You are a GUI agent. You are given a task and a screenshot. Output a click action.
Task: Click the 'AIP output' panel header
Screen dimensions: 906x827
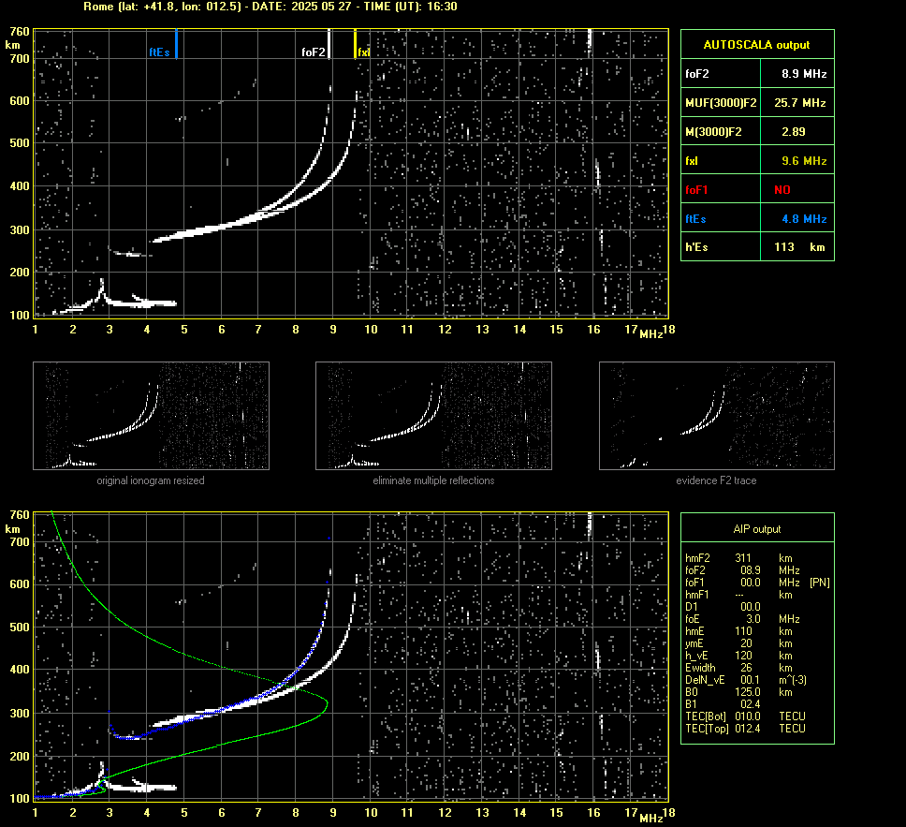coord(757,528)
